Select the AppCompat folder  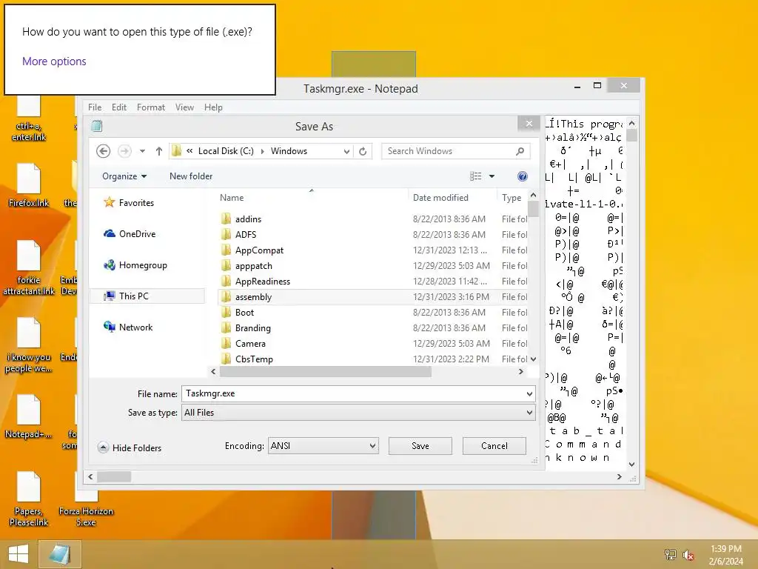pos(372,250)
